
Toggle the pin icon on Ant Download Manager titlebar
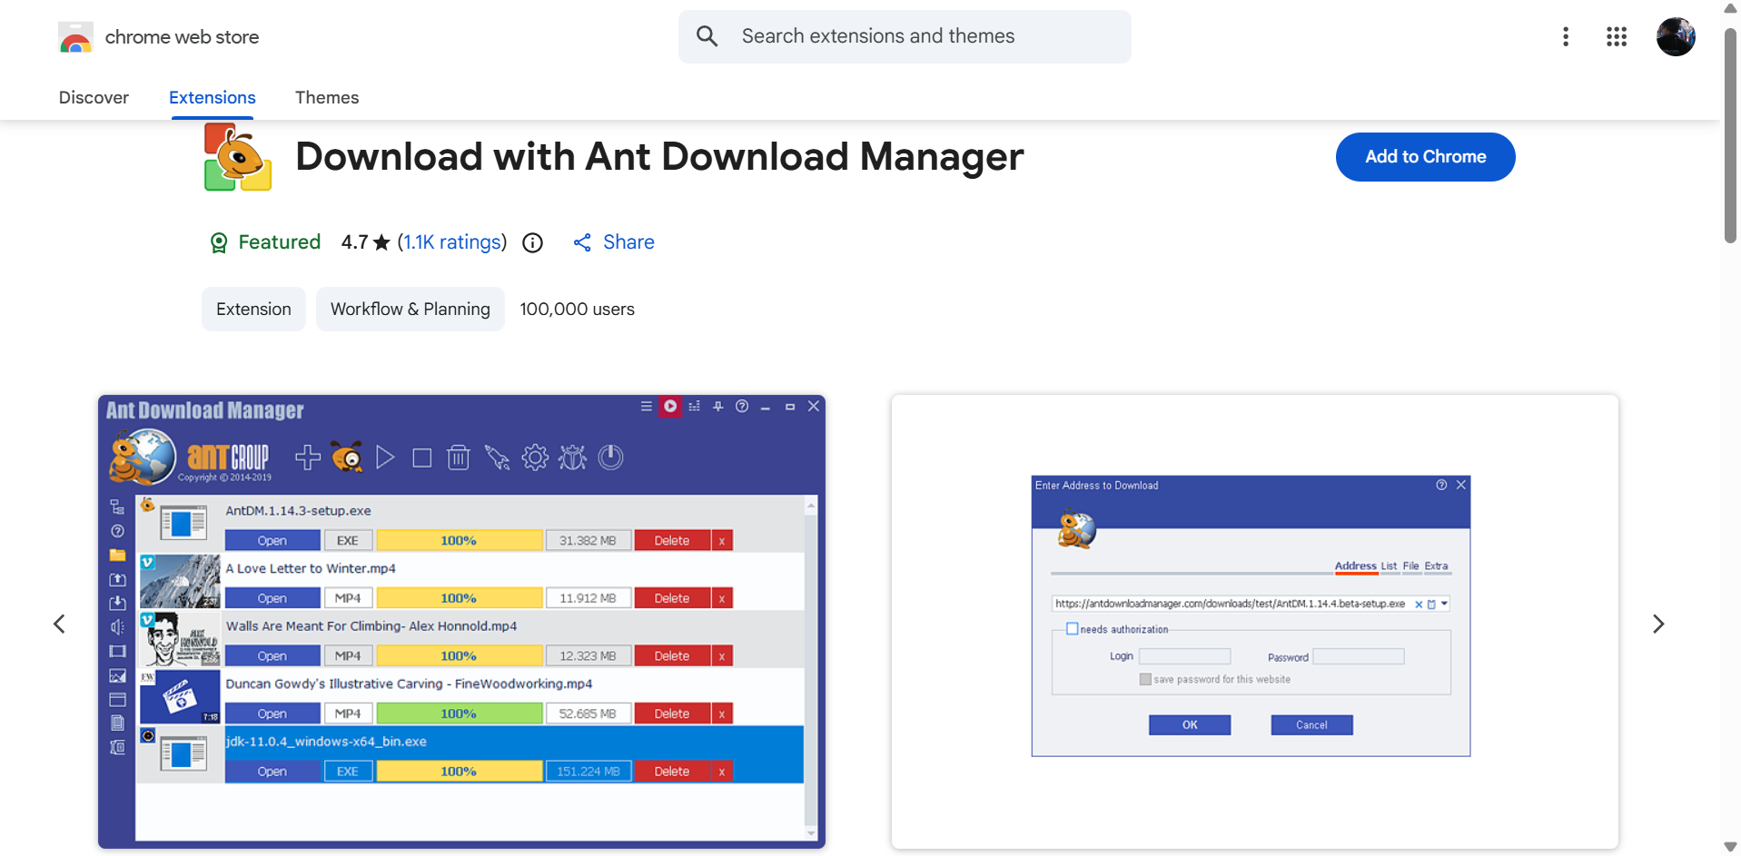point(717,406)
